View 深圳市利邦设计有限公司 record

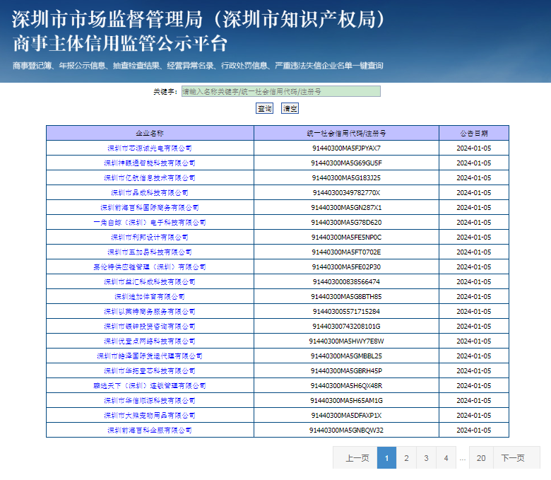coord(150,237)
